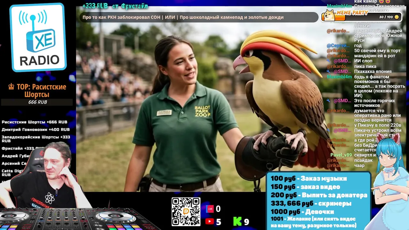Click the crown icon beside TOP
The height and width of the screenshot is (230, 409).
pos(11,87)
